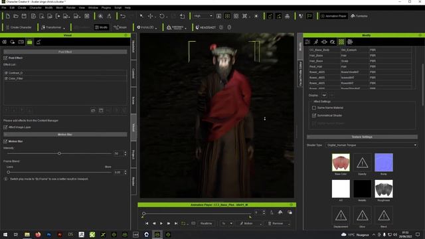The image size is (425, 239).
Task: Click the AO white texture slot
Action: 341,189
